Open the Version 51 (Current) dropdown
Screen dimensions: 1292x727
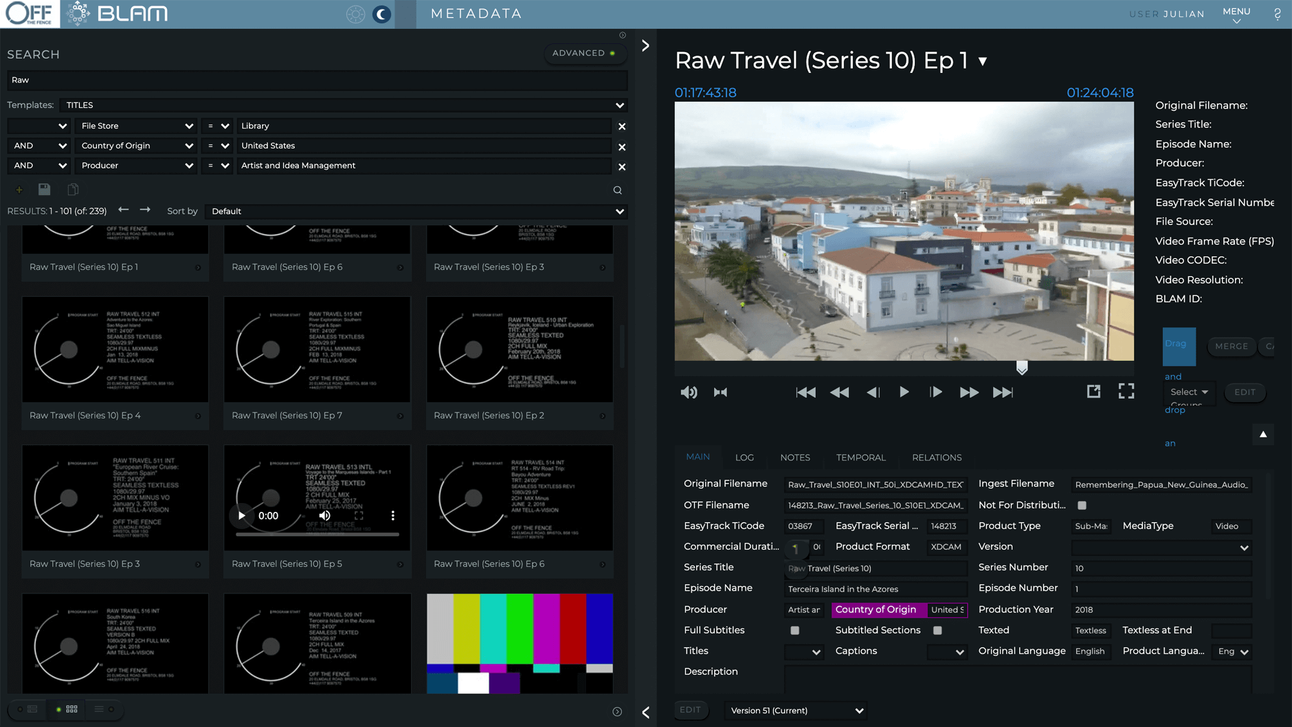point(796,711)
